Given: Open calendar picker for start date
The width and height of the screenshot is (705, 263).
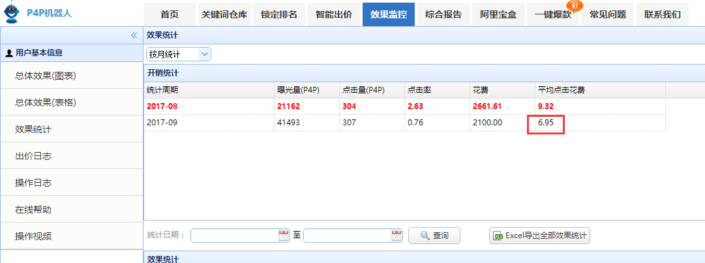Looking at the screenshot, I should [284, 235].
